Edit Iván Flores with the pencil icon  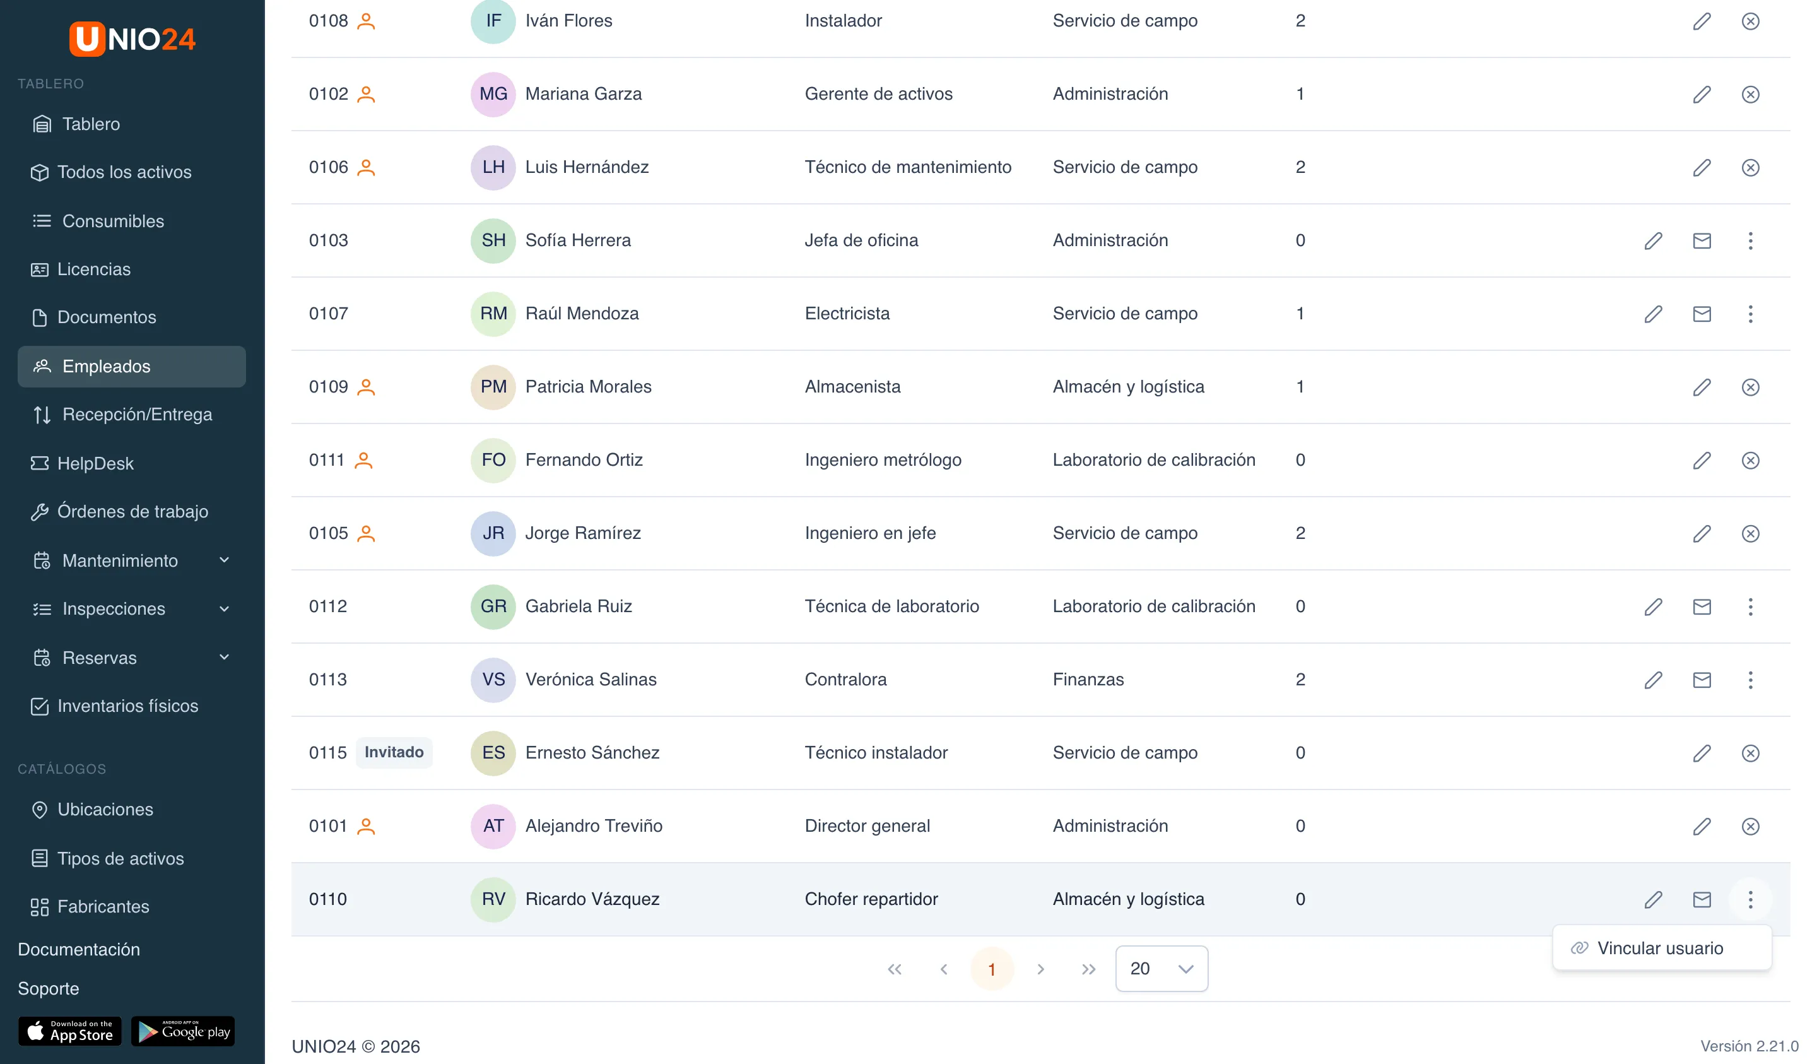click(1702, 21)
